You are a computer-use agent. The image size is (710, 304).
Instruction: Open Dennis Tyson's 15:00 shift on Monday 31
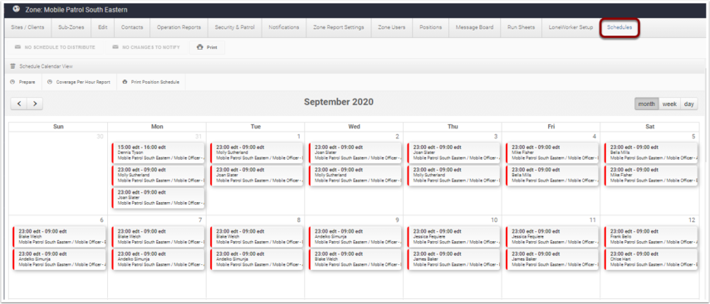pyautogui.click(x=158, y=152)
